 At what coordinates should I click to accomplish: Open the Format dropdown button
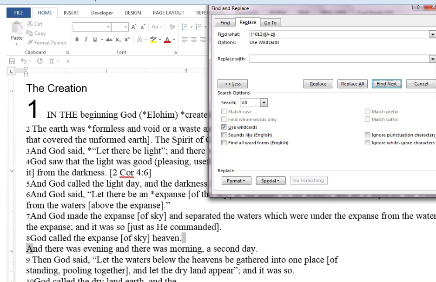[236, 181]
